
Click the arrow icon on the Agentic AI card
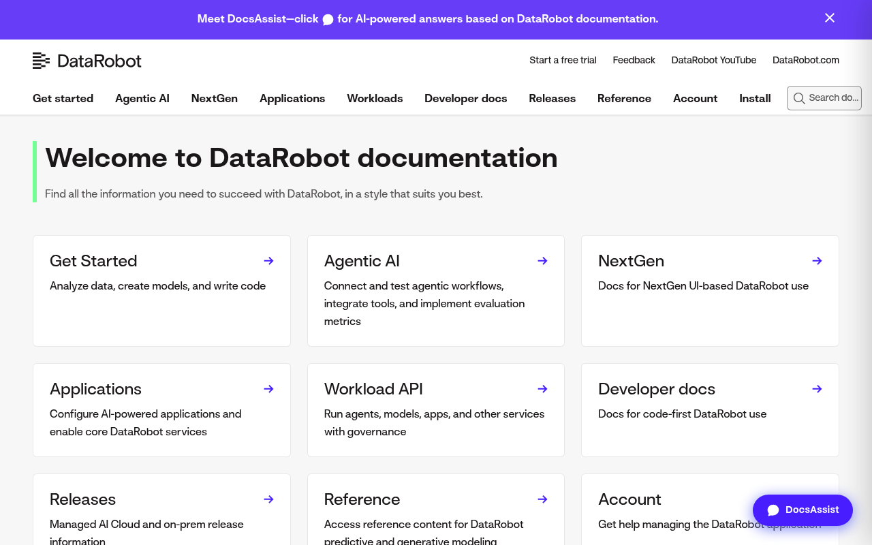[x=542, y=261]
